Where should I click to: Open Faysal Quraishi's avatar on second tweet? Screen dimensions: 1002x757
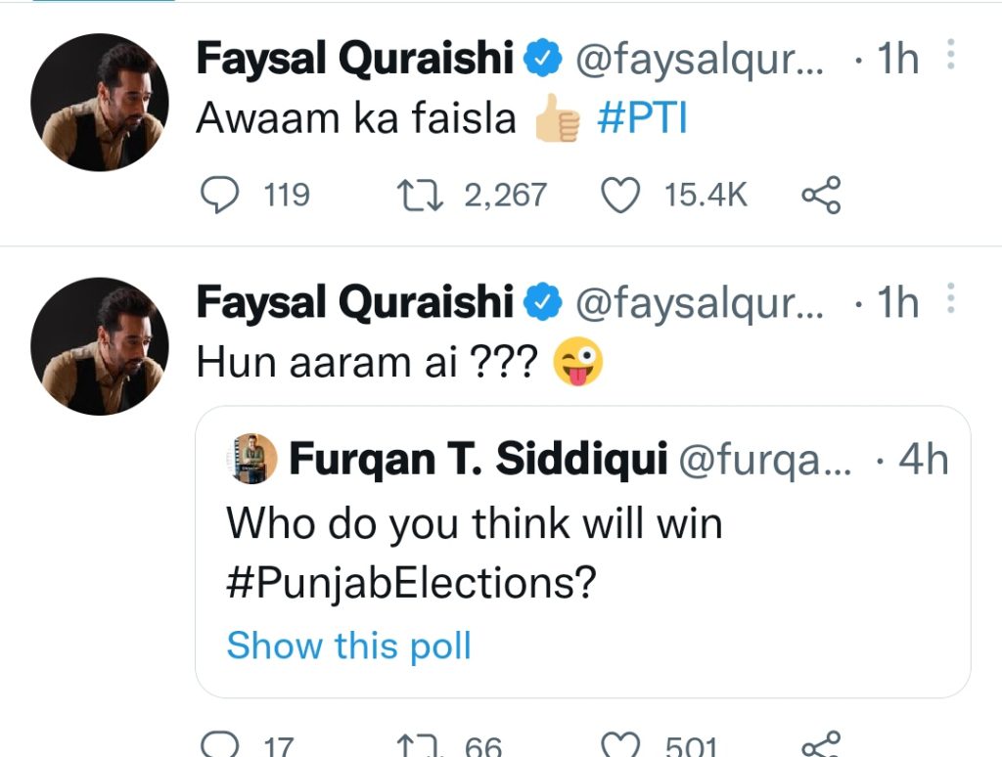click(x=100, y=346)
